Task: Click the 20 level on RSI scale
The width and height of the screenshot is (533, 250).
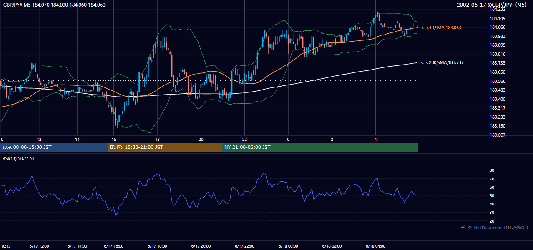Action: (492, 221)
